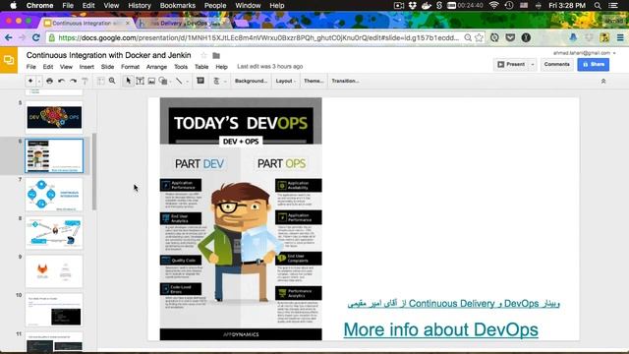
Task: Open the File menu in Slides
Action: pos(30,67)
